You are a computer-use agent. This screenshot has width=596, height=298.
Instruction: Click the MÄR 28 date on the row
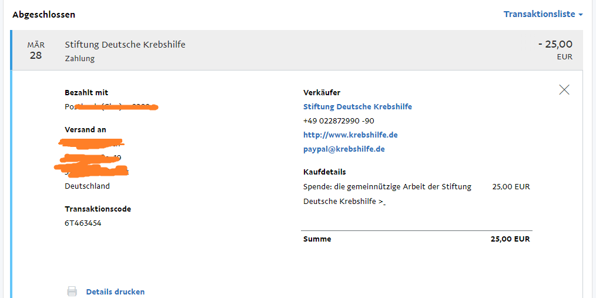(36, 51)
